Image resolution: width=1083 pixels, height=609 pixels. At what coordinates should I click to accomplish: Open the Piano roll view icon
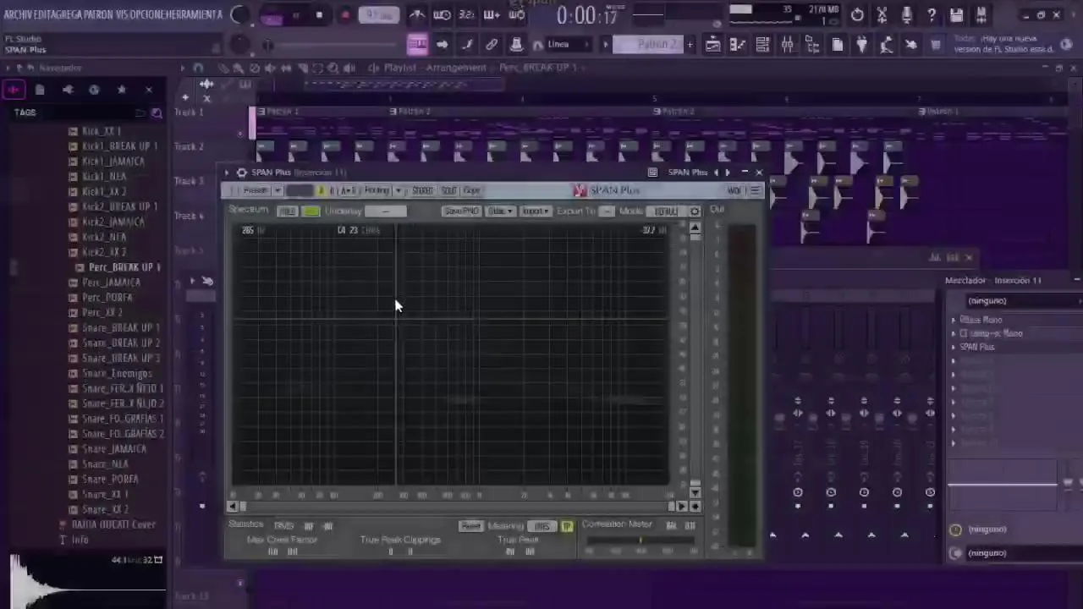coord(738,45)
